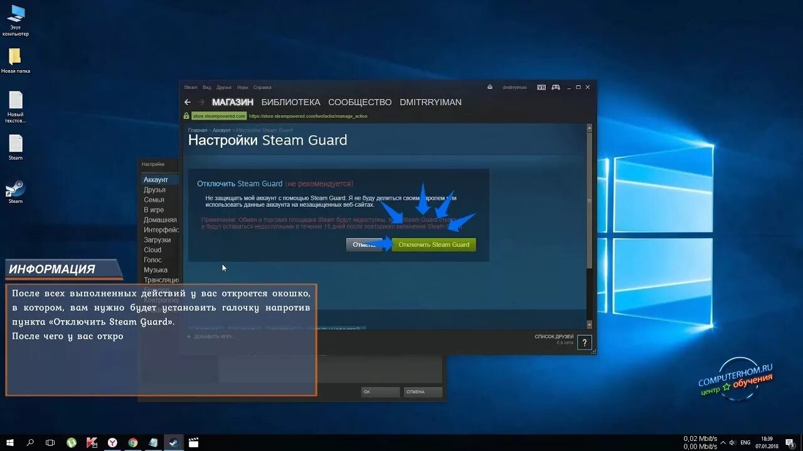Show hidden tray icons chevron
Screen dimensions: 803x451
point(723,442)
